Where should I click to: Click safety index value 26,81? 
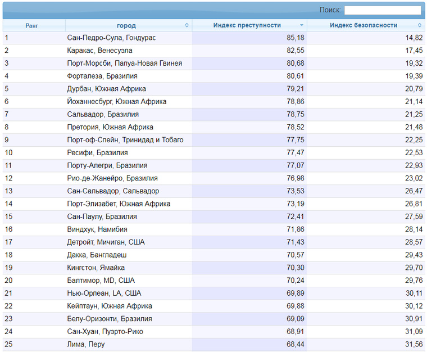[414, 204]
